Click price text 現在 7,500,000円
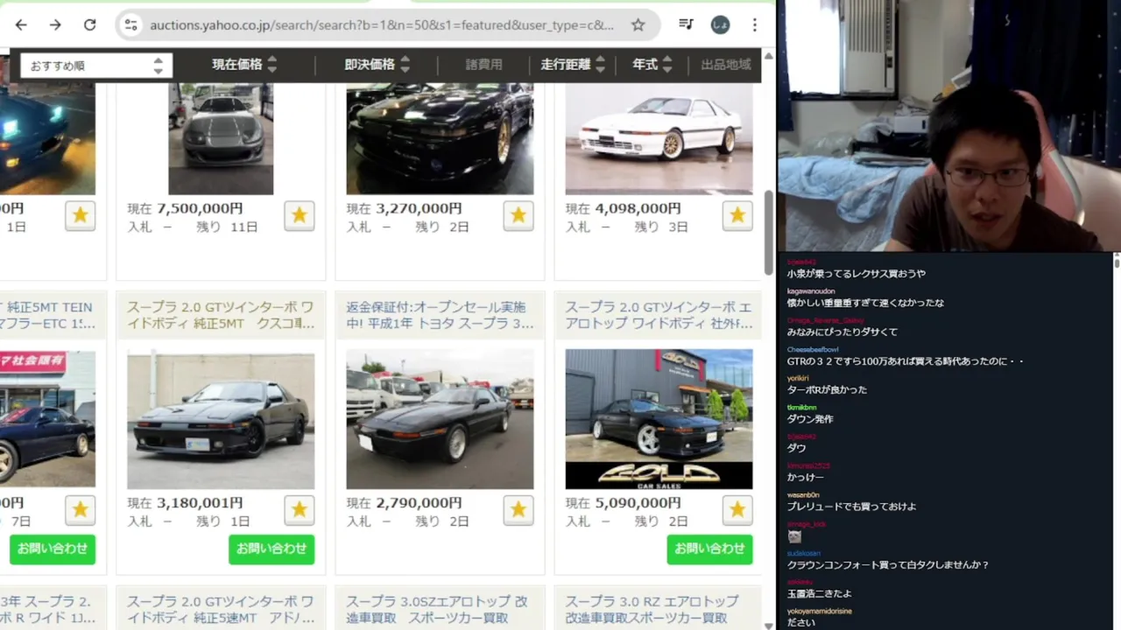The width and height of the screenshot is (1121, 630). coord(185,208)
